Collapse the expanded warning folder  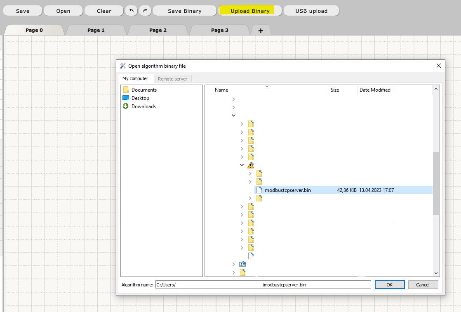[x=242, y=165]
